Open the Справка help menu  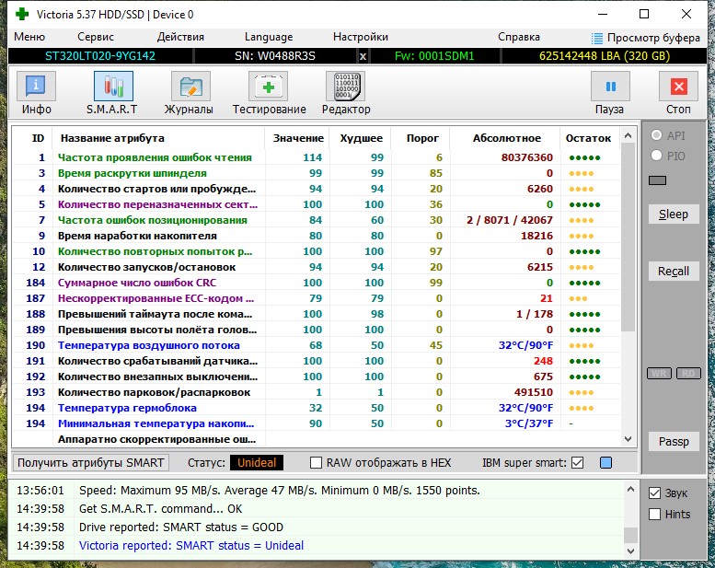point(519,37)
